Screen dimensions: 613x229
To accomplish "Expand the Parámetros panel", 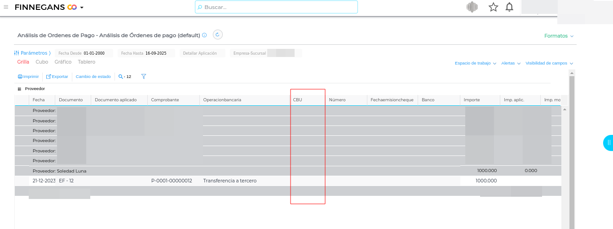I will pyautogui.click(x=32, y=53).
